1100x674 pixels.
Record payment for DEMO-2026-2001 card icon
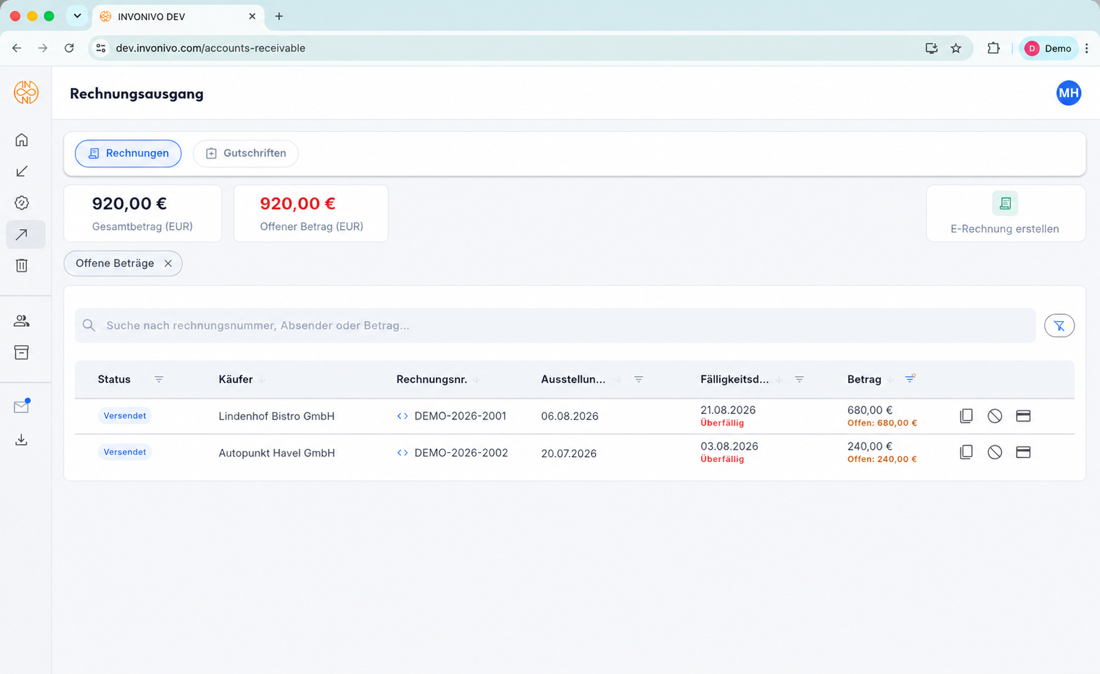pos(1023,416)
